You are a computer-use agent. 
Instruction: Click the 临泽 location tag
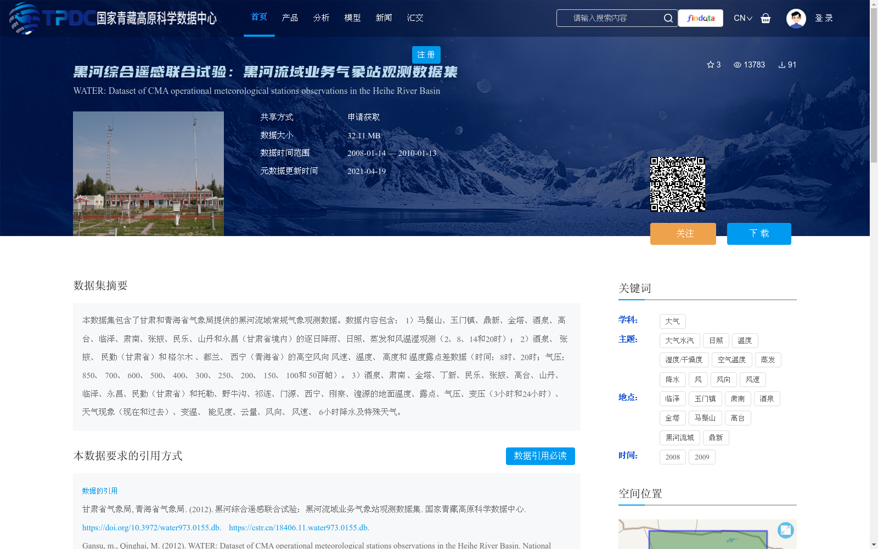[673, 399]
